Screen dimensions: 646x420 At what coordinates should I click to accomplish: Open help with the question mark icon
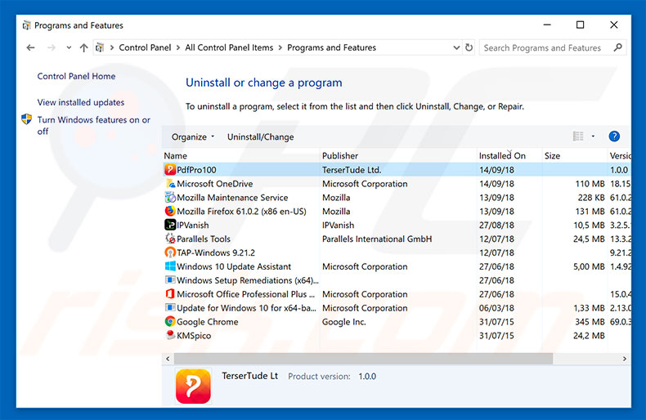pyautogui.click(x=614, y=136)
